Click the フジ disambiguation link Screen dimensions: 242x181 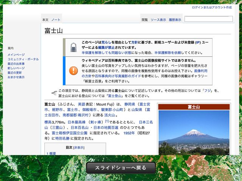click(x=208, y=90)
